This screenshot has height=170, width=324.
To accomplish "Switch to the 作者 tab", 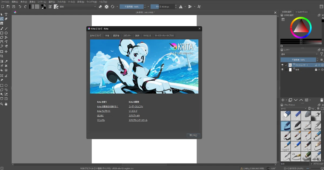I will (107, 35).
